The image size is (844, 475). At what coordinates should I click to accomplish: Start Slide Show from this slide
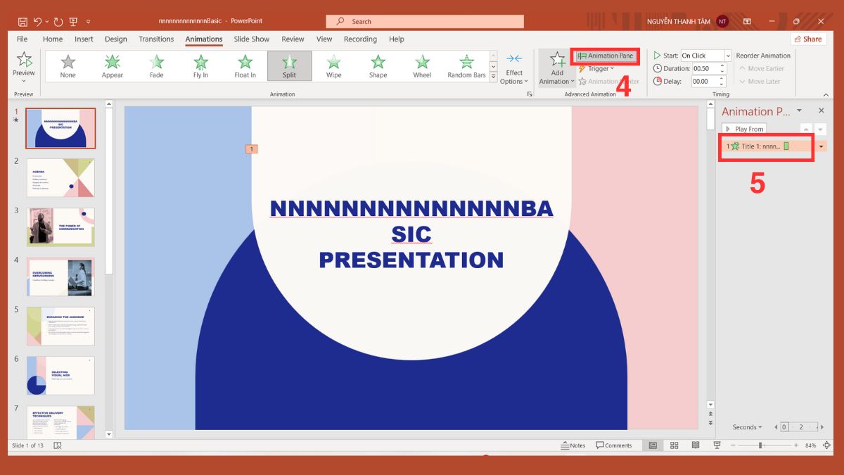(x=717, y=445)
